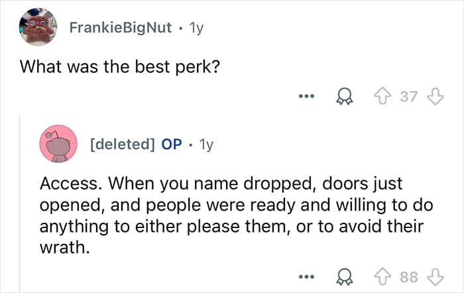This screenshot has height=293, width=464.
Task: Click the 37 vote count
Action: (x=409, y=97)
